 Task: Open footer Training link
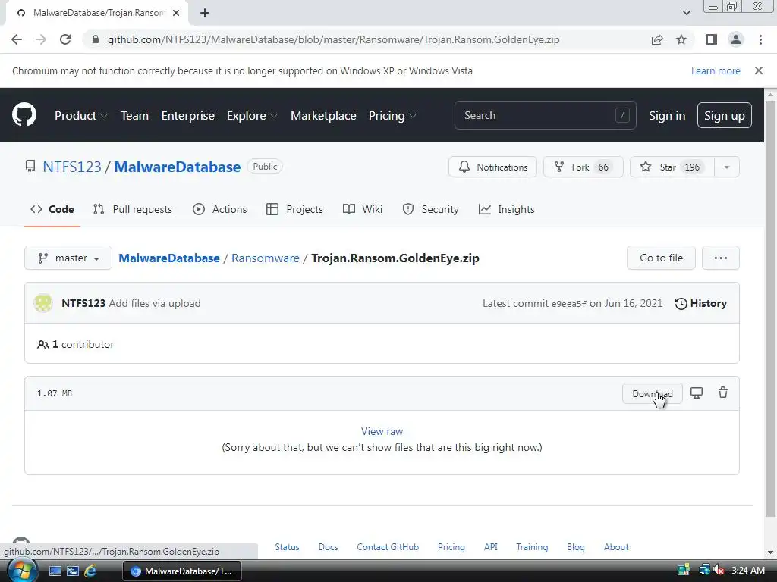[532, 547]
